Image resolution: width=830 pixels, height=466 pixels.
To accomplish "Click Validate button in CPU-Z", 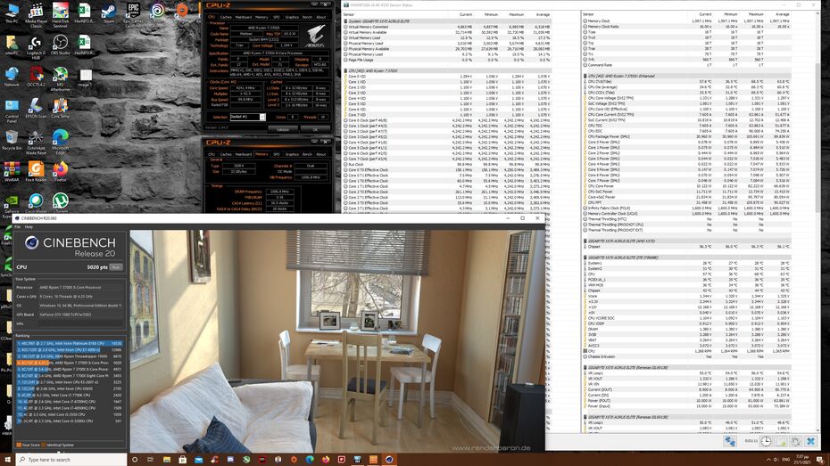I will (283, 129).
